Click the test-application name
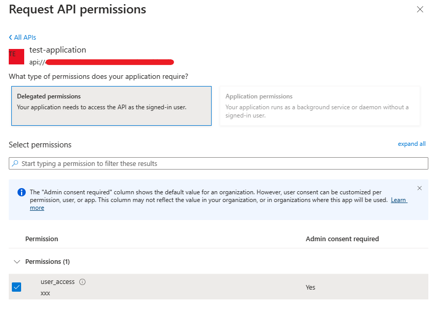The width and height of the screenshot is (434, 319). (58, 50)
